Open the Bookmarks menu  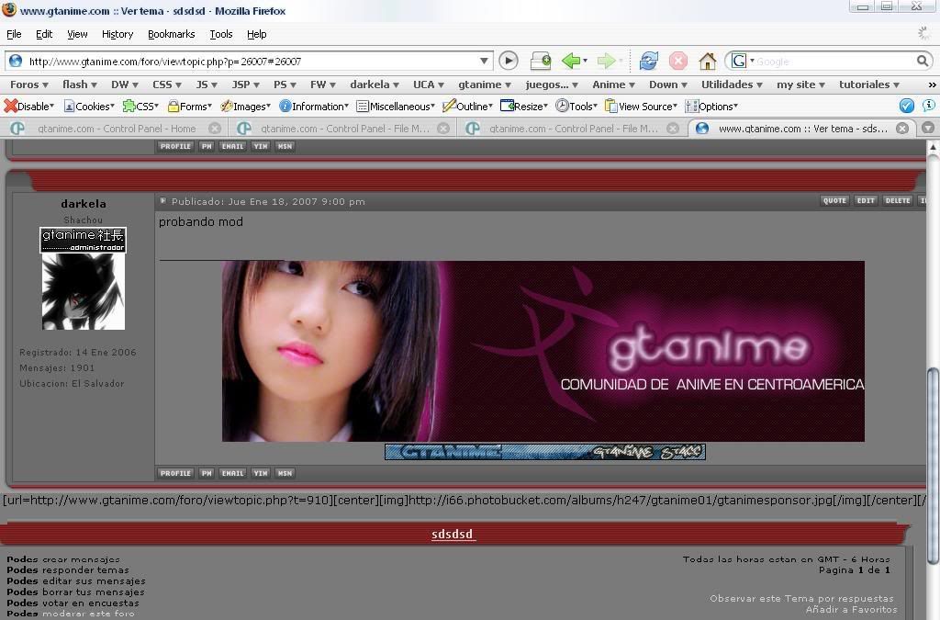(x=172, y=34)
